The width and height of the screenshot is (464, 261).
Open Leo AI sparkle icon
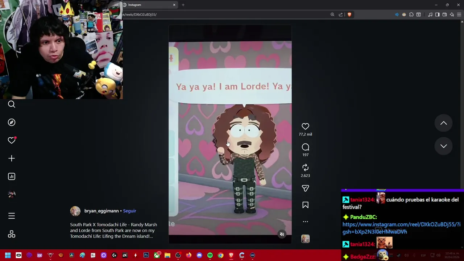[x=452, y=14]
